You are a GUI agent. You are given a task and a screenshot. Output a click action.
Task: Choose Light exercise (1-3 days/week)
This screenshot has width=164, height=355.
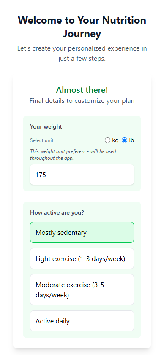pyautogui.click(x=82, y=258)
